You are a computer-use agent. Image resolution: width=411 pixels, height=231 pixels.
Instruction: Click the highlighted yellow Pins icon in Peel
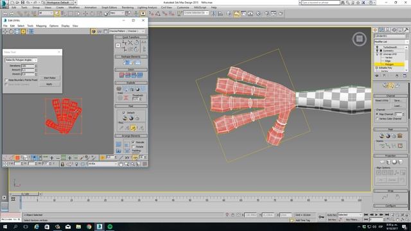(134, 128)
